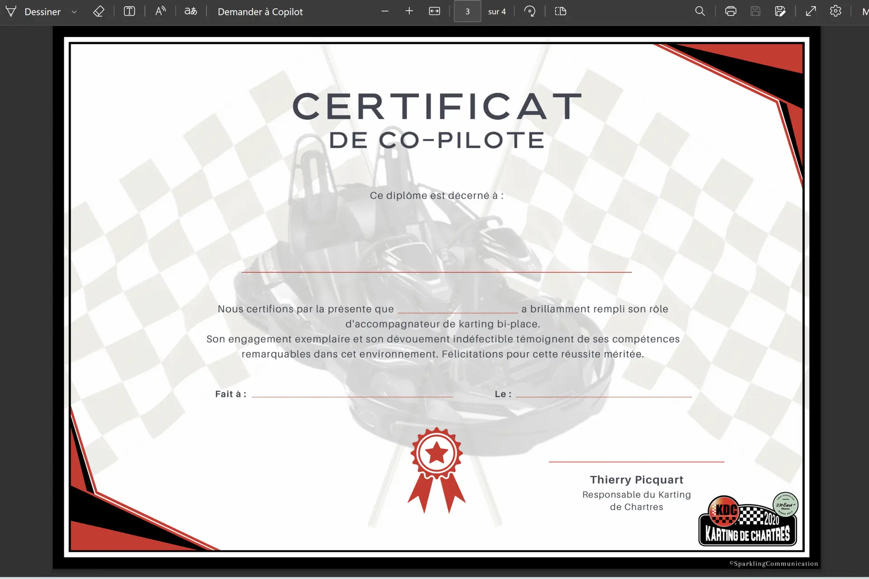The image size is (869, 579).
Task: Activate the eraser tool
Action: 99,12
